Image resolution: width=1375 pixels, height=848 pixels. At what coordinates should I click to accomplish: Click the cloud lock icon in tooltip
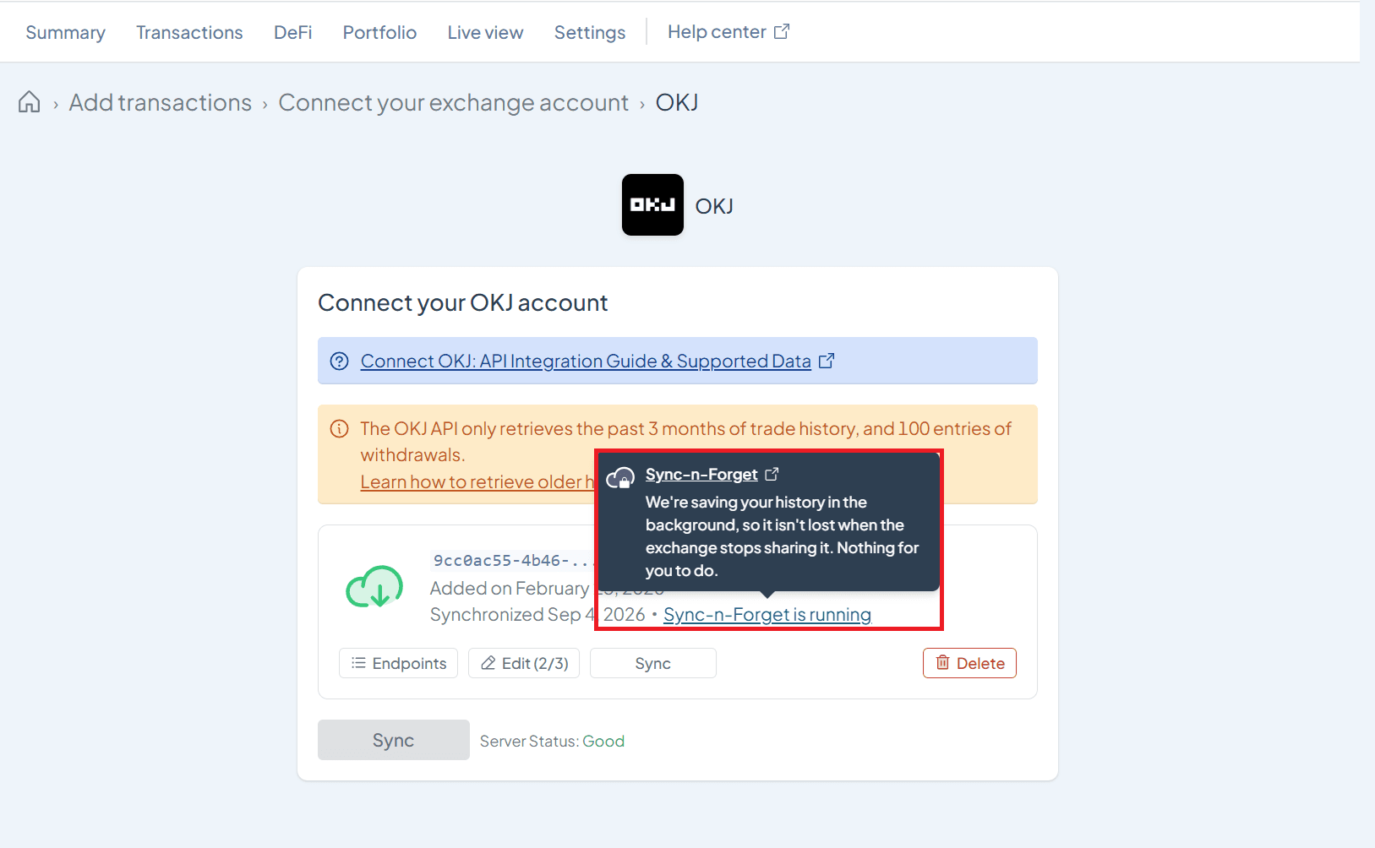[621, 478]
